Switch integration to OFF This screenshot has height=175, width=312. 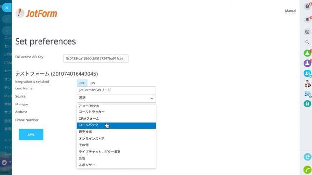[x=82, y=83]
